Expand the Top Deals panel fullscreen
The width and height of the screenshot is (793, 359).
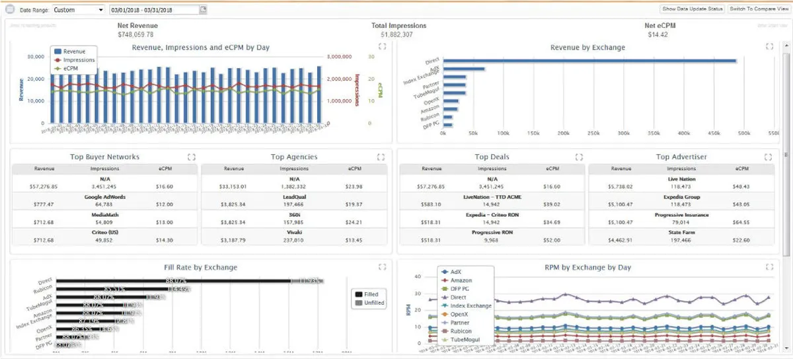pos(579,157)
